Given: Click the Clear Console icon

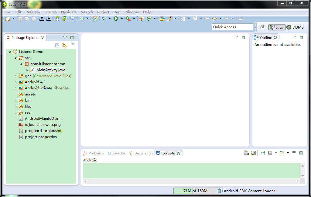Looking at the screenshot, I should [246, 153].
